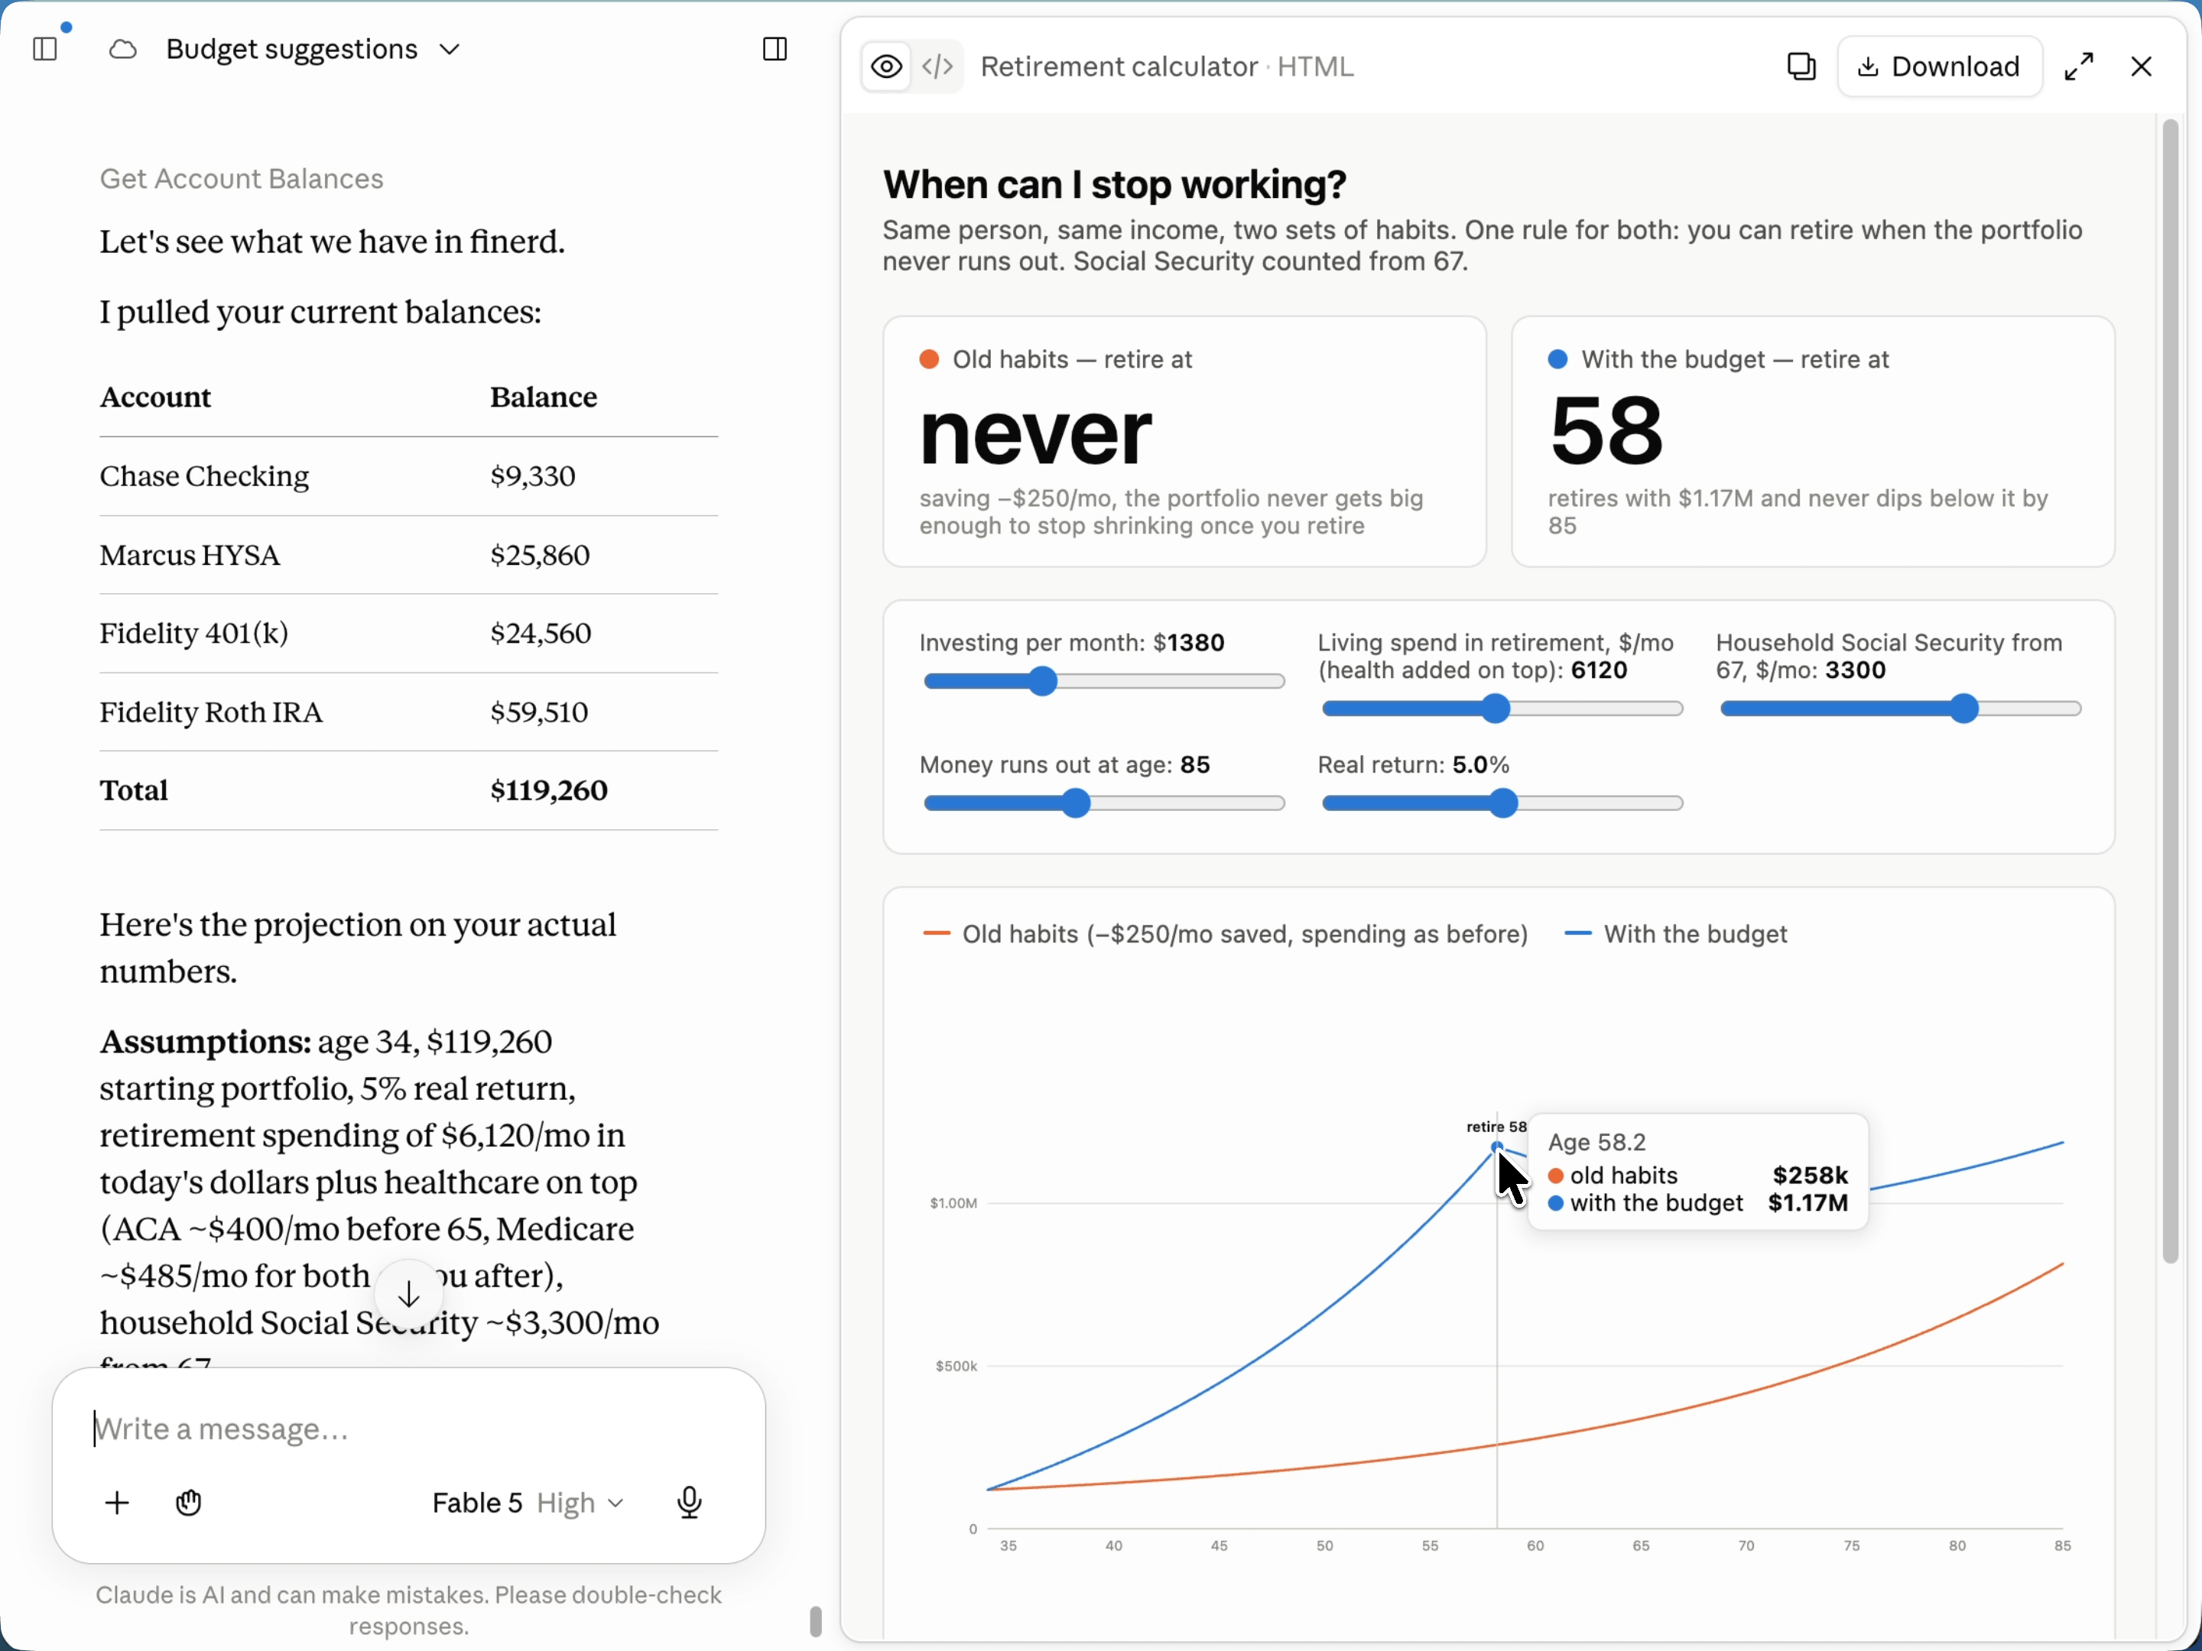This screenshot has height=1651, width=2202.
Task: Click the Old habits chart legend entry
Action: (1226, 935)
